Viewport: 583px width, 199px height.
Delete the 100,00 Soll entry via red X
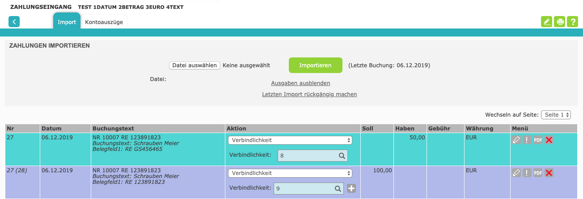[x=549, y=173]
